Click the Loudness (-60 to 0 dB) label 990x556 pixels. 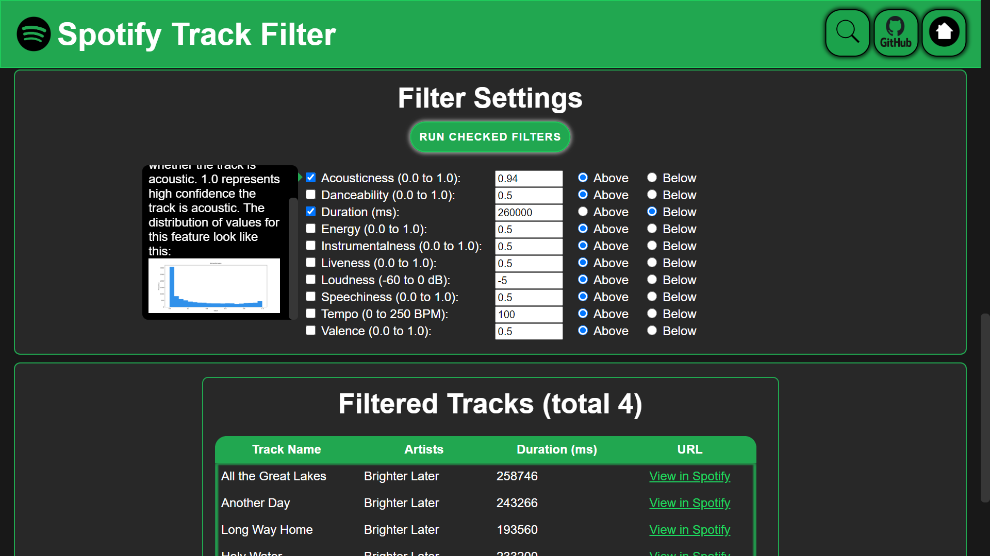[x=385, y=280]
